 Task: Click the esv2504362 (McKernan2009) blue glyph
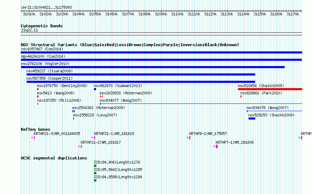[74, 111]
